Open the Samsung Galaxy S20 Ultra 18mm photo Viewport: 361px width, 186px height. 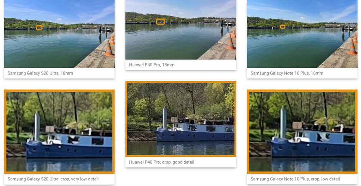[59, 34]
